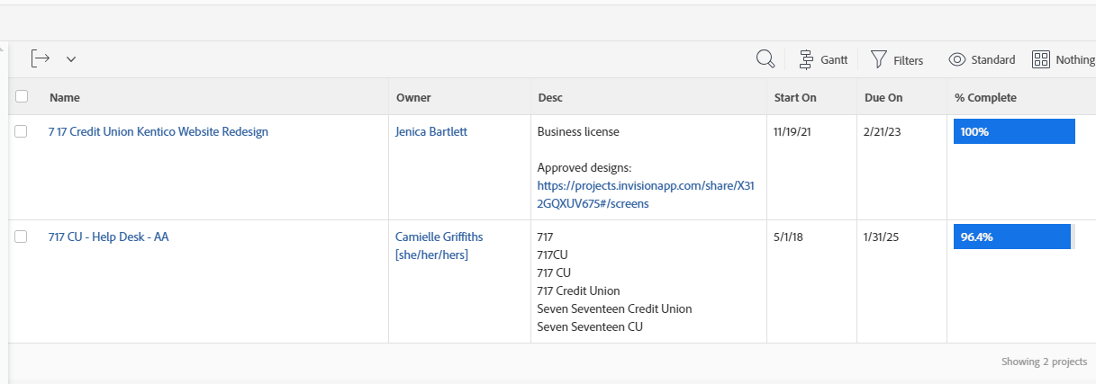Sort by the % Complete column header
This screenshot has width=1096, height=384.
(x=985, y=97)
